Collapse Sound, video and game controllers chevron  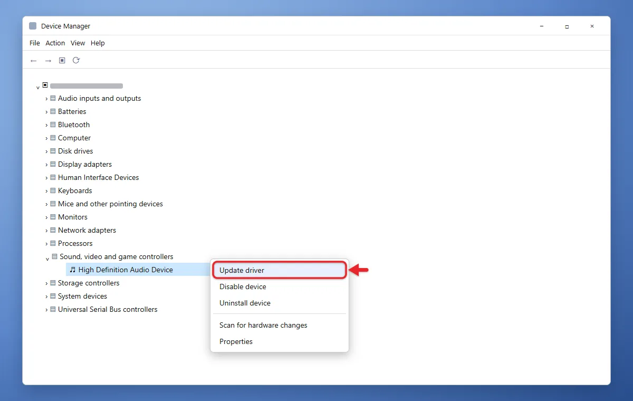(x=47, y=259)
